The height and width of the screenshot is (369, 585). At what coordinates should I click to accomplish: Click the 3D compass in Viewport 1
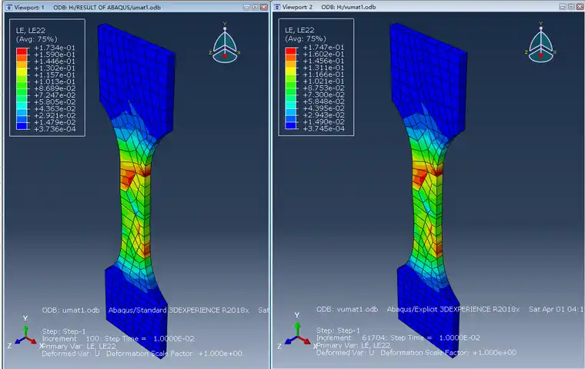225,43
